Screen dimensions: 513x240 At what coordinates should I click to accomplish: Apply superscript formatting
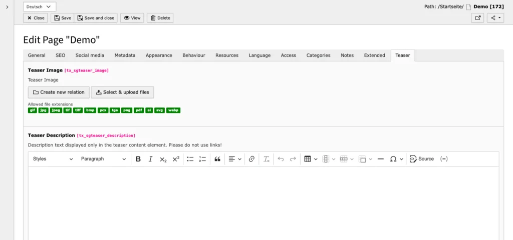point(176,159)
